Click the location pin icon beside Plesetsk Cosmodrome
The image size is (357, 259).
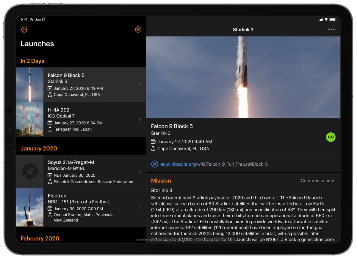(50, 181)
